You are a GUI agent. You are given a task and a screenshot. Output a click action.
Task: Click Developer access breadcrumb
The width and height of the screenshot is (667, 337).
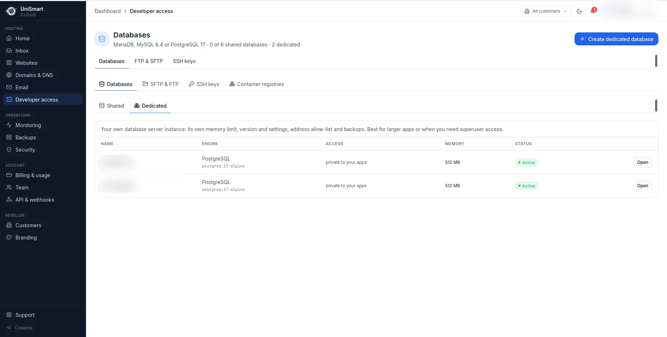[x=151, y=11]
